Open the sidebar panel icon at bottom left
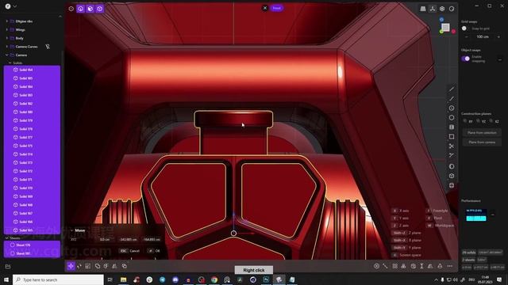 pyautogui.click(x=8, y=267)
